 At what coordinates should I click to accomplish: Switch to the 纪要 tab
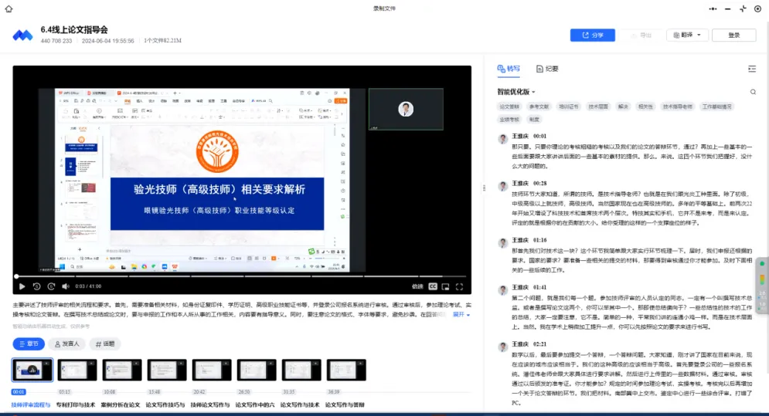[547, 69]
